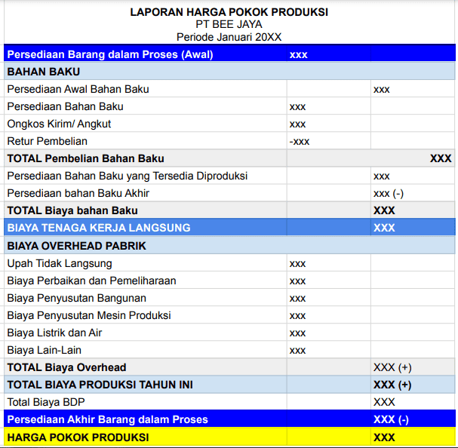Select the 'BIAYA OVERHEAD PABRIK' header
This screenshot has width=458, height=448.
[229, 246]
